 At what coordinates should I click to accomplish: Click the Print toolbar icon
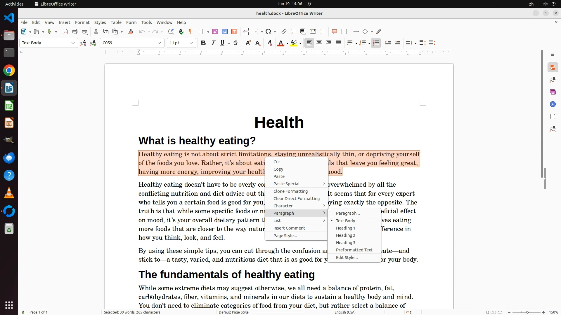pos(75,32)
